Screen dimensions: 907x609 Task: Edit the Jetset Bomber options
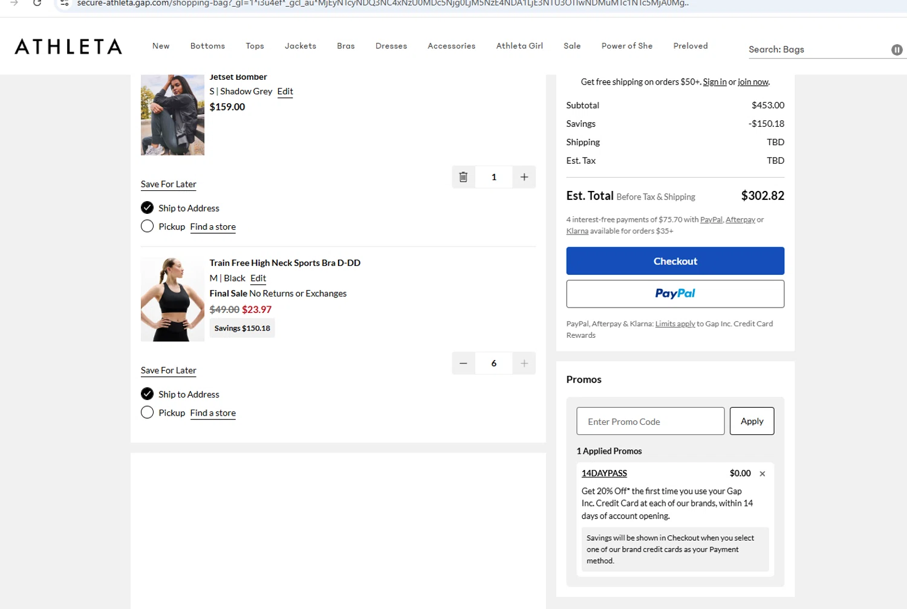coord(285,91)
